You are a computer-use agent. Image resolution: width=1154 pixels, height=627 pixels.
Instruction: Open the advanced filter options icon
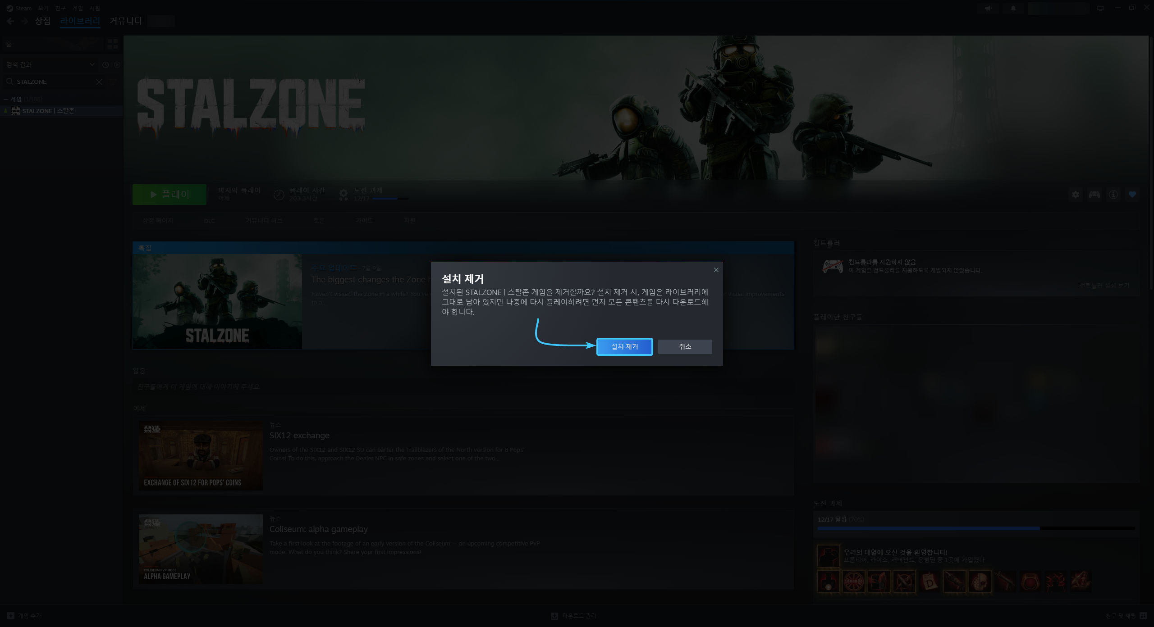[x=113, y=82]
